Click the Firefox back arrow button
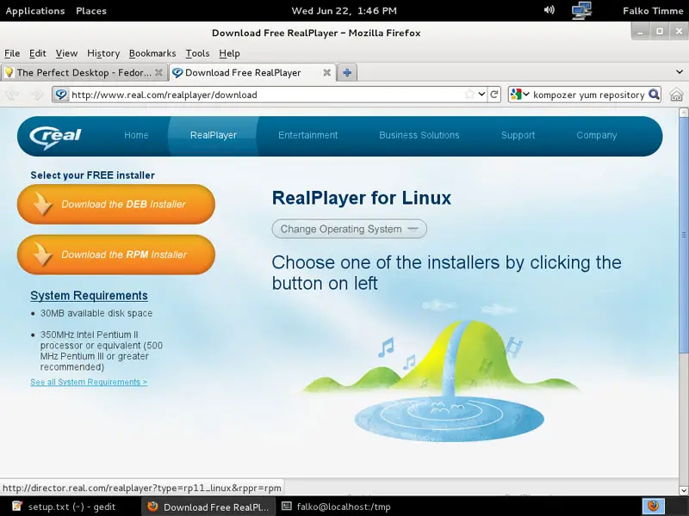Viewport: 689px width, 516px height. pyautogui.click(x=12, y=95)
